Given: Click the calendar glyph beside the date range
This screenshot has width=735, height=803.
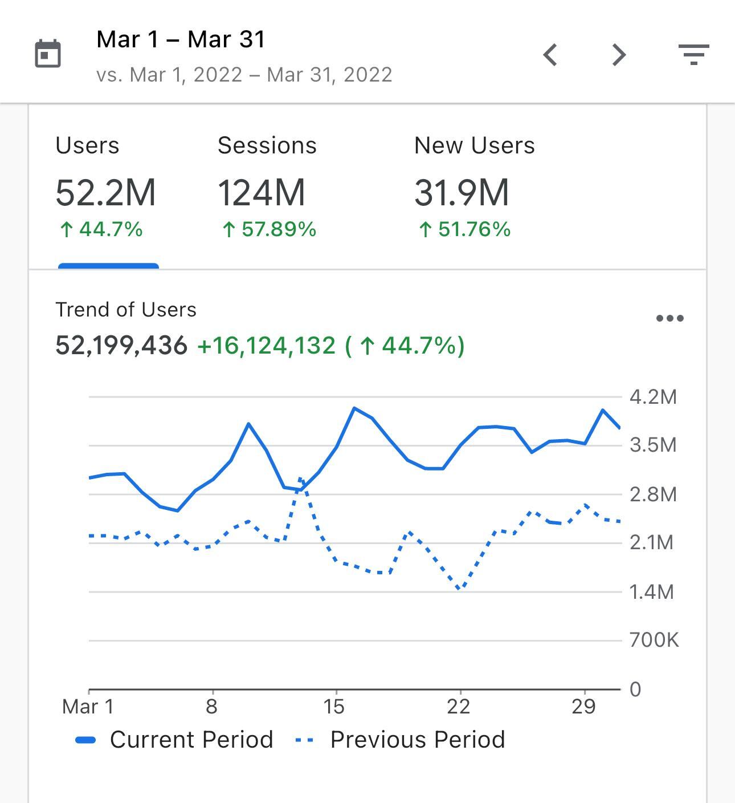Looking at the screenshot, I should pyautogui.click(x=47, y=54).
